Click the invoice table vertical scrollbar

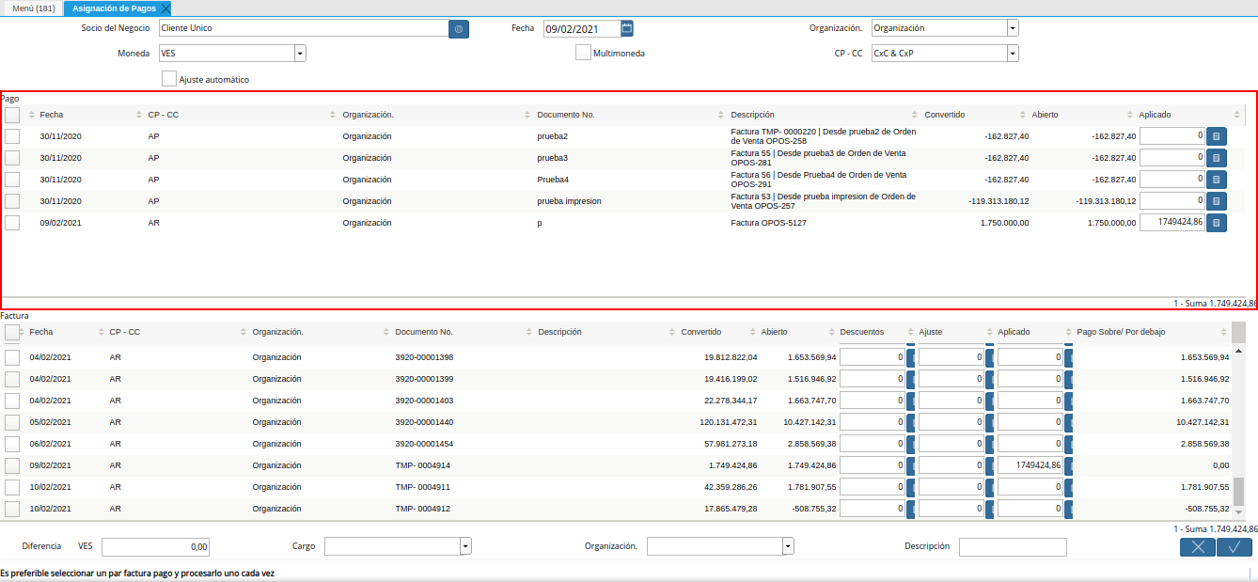point(1238,423)
